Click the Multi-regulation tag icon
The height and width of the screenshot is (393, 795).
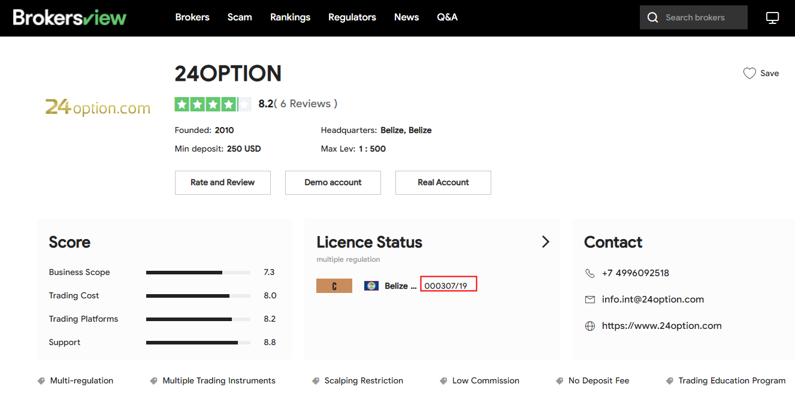[x=41, y=380]
